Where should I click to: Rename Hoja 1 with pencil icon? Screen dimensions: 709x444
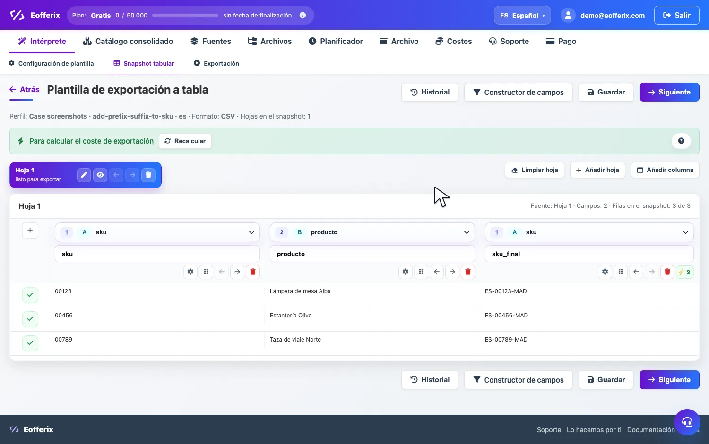[84, 175]
